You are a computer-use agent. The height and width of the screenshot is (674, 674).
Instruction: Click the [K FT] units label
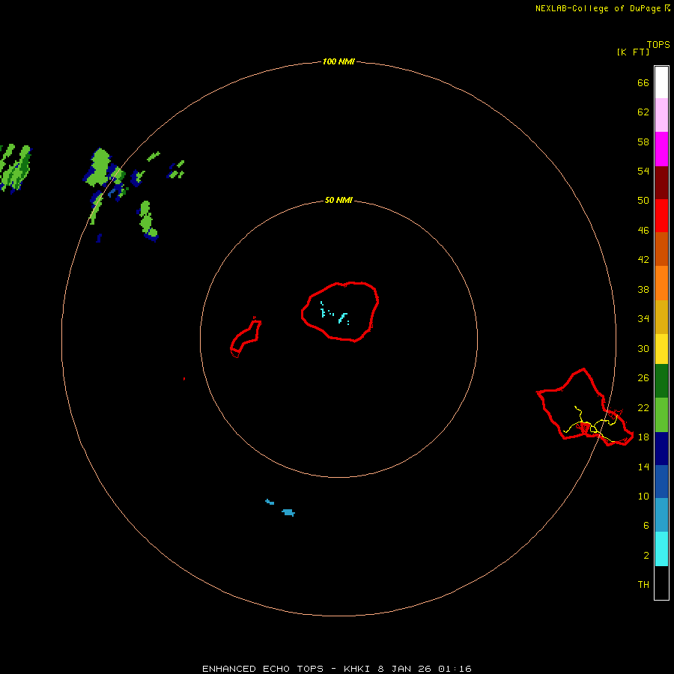[633, 52]
